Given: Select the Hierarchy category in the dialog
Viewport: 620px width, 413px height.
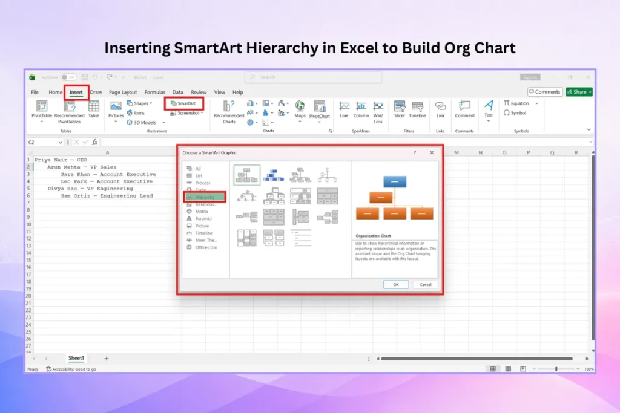Looking at the screenshot, I should click(205, 197).
